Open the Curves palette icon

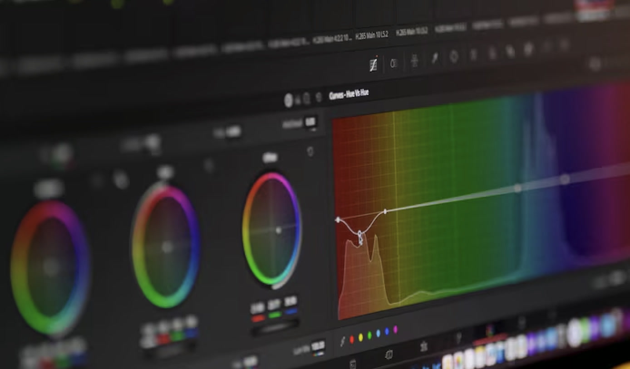[x=373, y=64]
